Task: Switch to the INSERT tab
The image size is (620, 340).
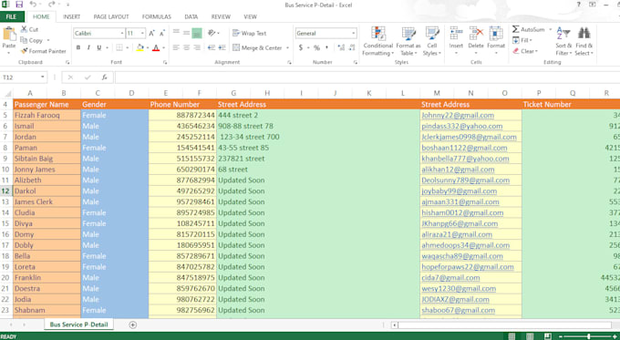Action: pyautogui.click(x=71, y=16)
